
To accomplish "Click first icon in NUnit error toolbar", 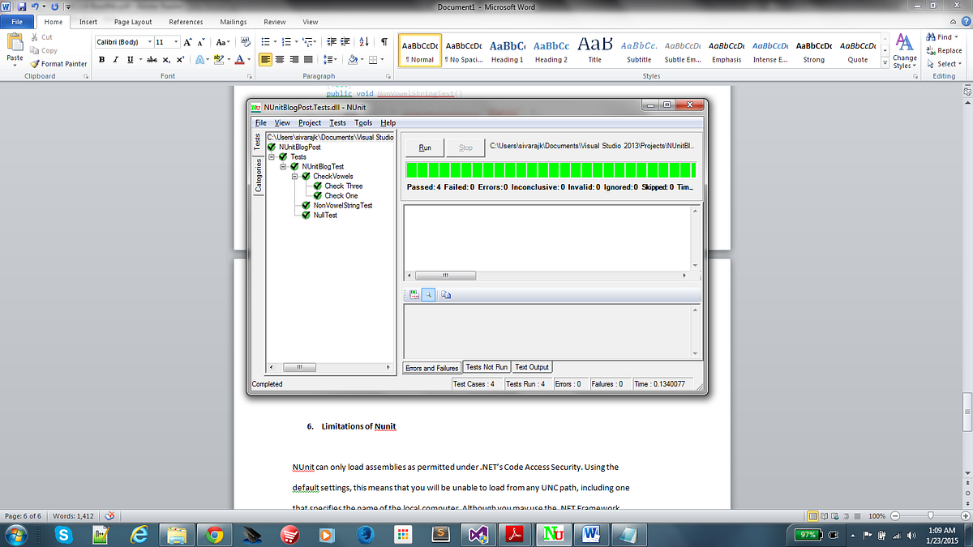I will coord(414,295).
